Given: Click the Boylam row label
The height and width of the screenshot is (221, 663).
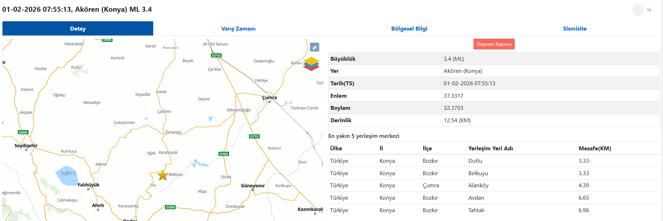Looking at the screenshot, I should click(340, 108).
